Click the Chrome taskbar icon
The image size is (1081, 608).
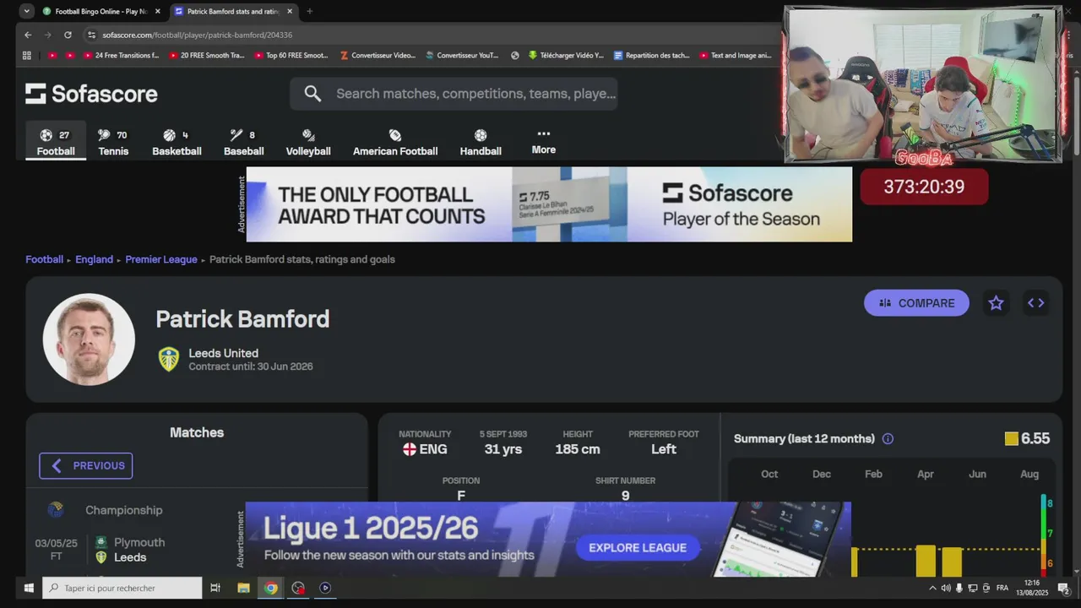click(270, 588)
